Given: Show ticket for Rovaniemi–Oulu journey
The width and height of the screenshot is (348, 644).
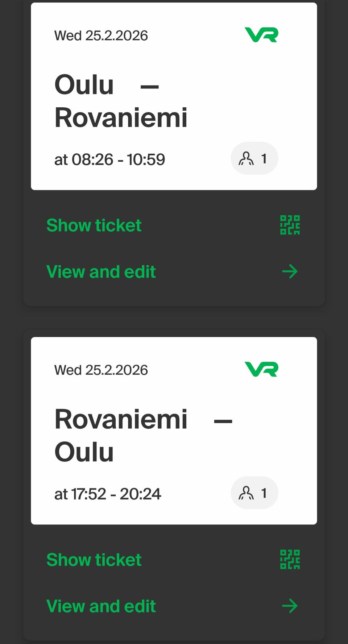Looking at the screenshot, I should coord(94,560).
